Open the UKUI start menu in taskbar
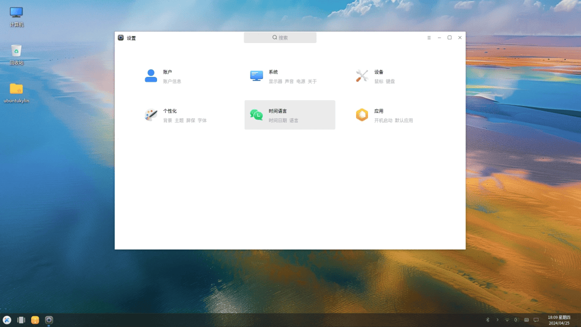The image size is (581, 327). (7, 320)
